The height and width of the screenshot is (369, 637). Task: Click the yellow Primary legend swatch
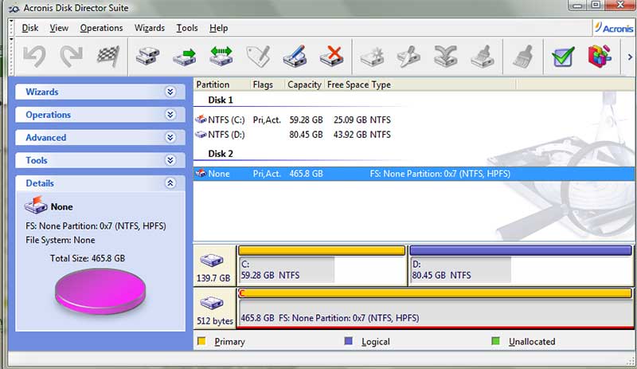tap(201, 341)
